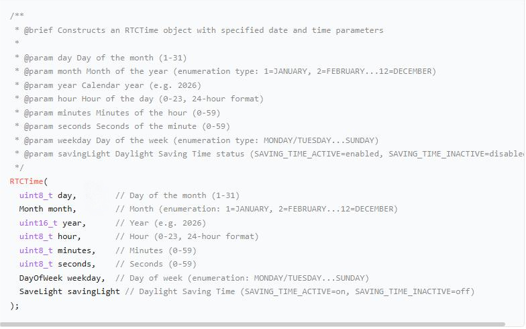This screenshot has width=526, height=329.
Task: Click the '@param savingLight' doc comment line
Action: coord(268,154)
